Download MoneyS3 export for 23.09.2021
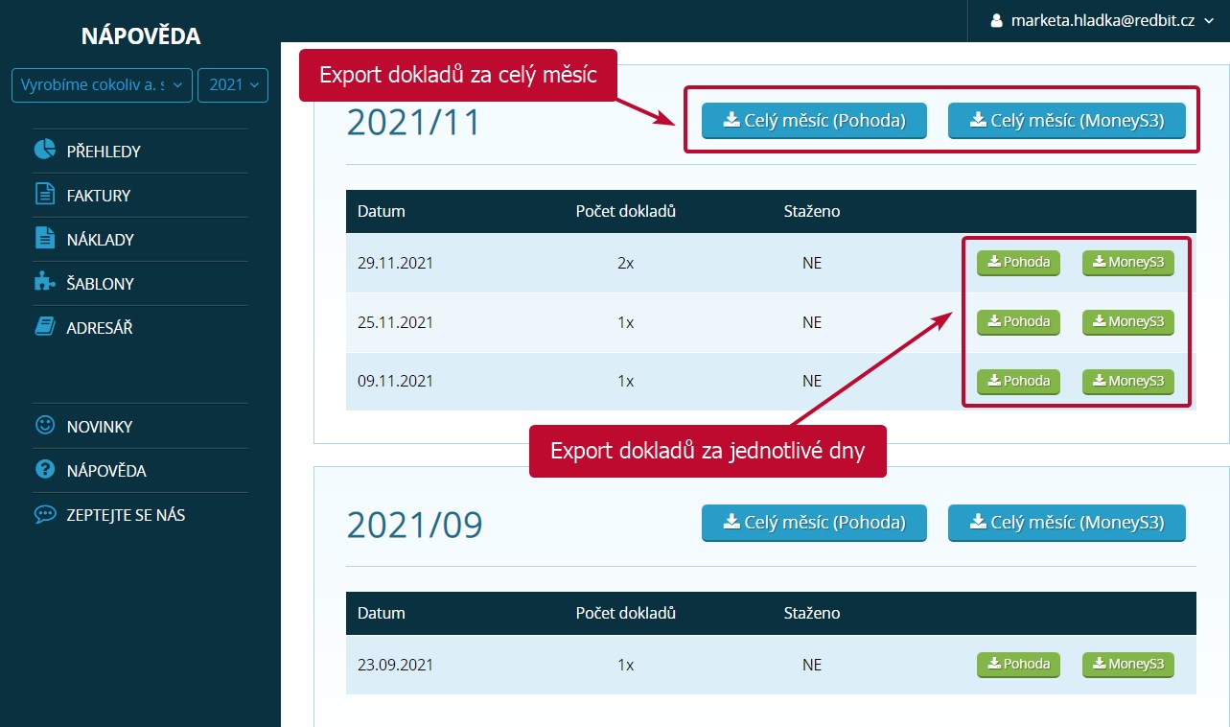The image size is (1230, 727). pyautogui.click(x=1128, y=665)
